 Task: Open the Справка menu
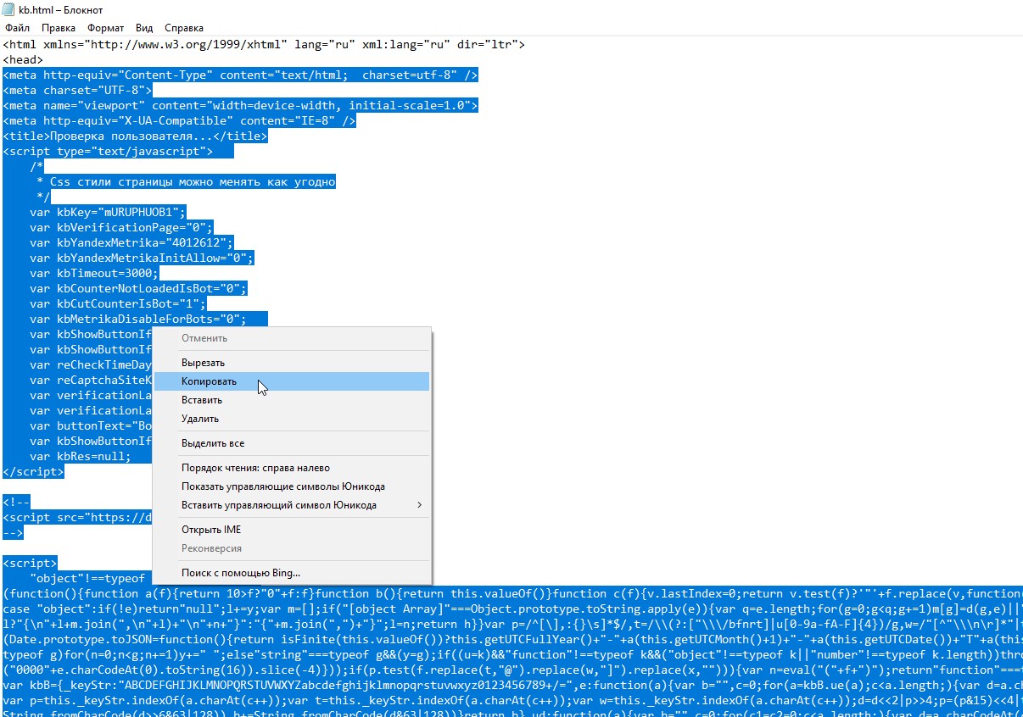pos(184,28)
